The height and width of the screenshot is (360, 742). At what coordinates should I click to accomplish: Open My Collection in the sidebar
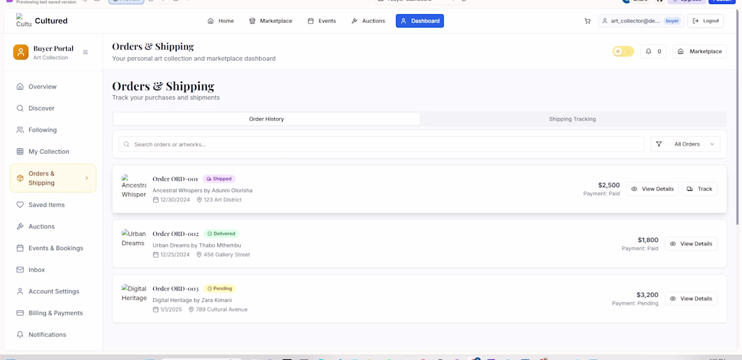click(53, 152)
